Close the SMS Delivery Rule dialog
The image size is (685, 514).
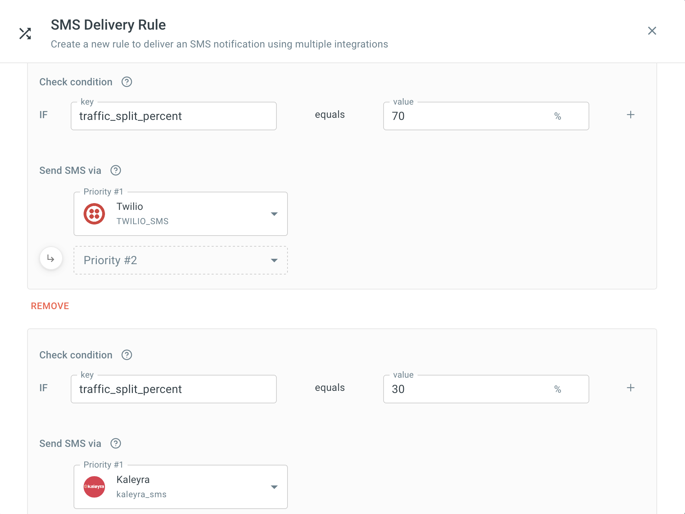coord(652,31)
